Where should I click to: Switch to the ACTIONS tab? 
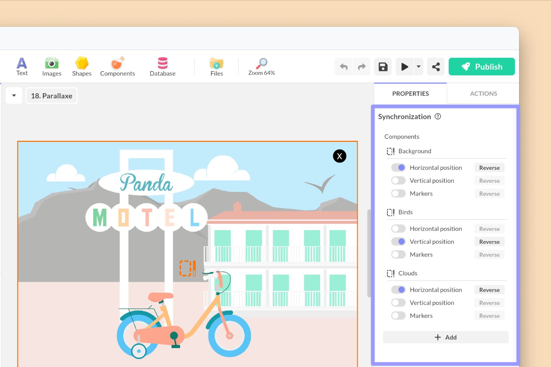[x=483, y=94]
